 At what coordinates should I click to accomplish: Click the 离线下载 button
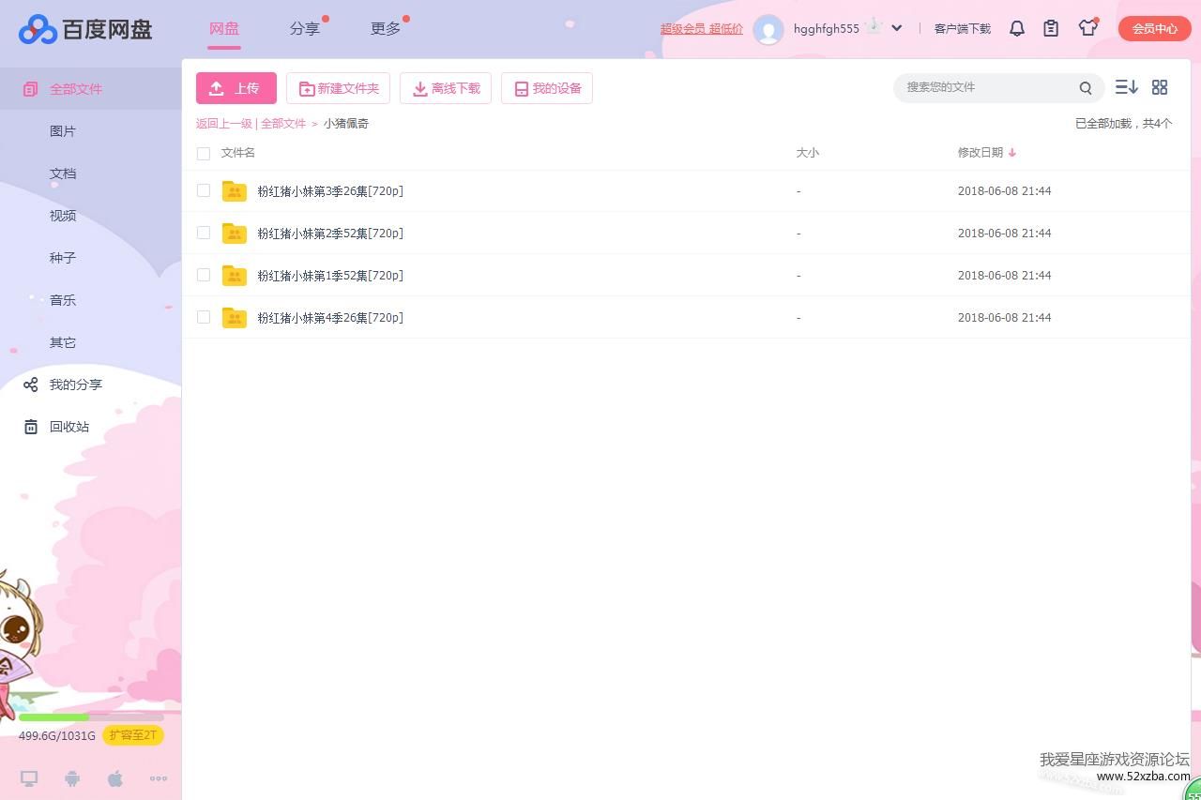coord(446,88)
